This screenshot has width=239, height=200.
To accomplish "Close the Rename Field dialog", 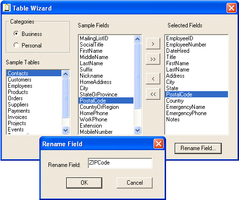I will pyautogui.click(x=158, y=143).
